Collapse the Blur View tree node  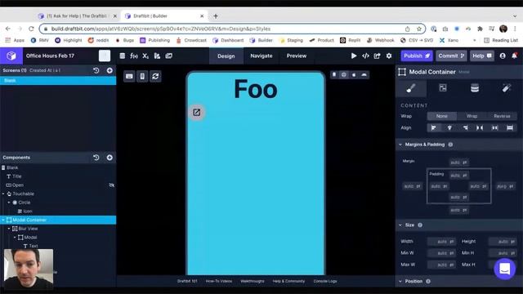(x=9, y=229)
